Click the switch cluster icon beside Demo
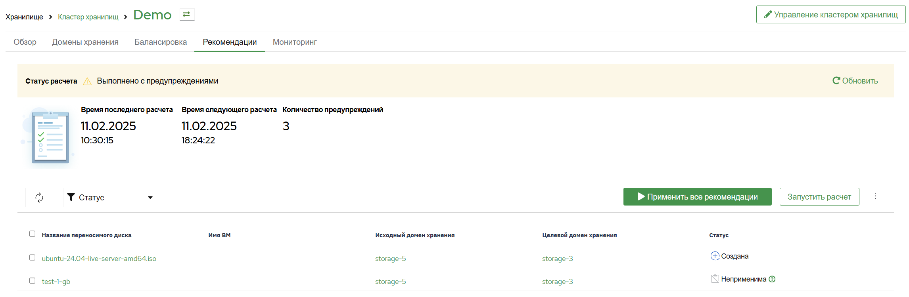 point(187,15)
